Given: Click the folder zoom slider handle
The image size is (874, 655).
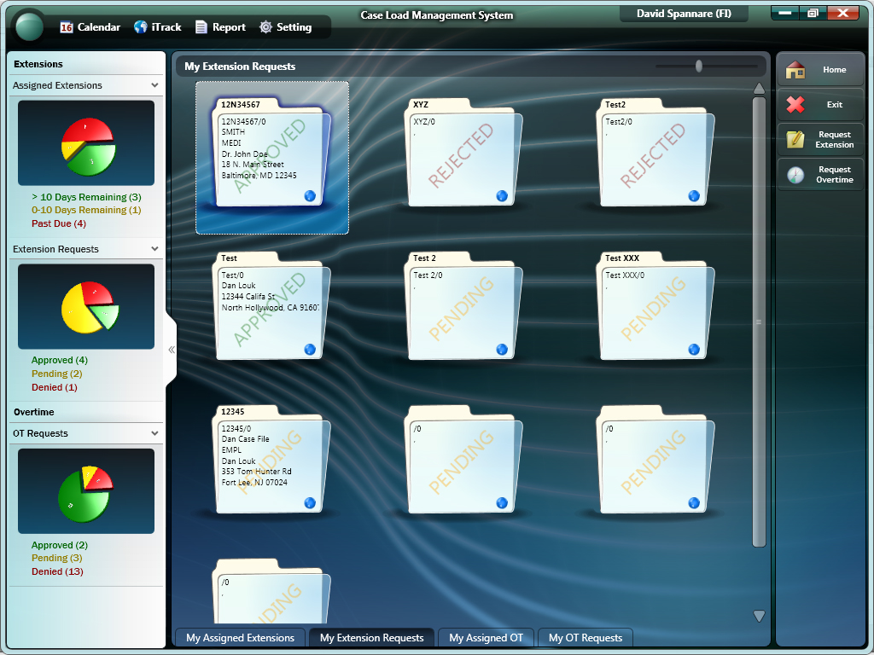Looking at the screenshot, I should [699, 67].
